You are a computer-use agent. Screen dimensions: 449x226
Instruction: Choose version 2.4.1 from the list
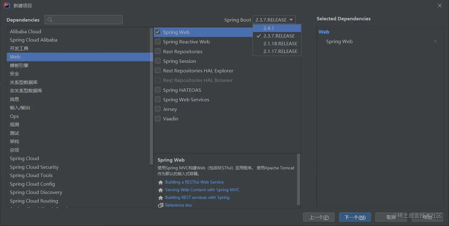[x=277, y=28]
